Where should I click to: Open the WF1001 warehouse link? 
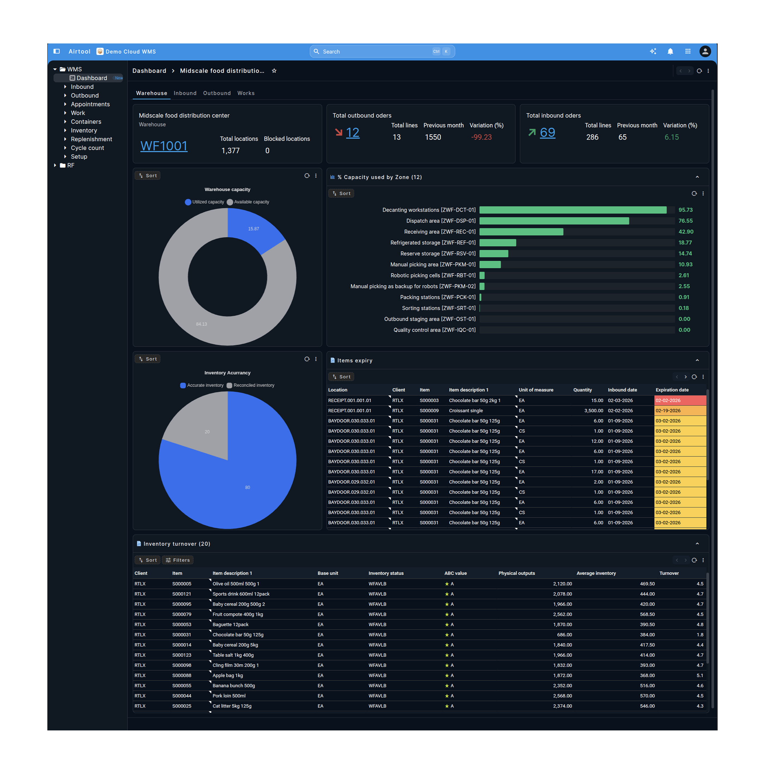(164, 145)
